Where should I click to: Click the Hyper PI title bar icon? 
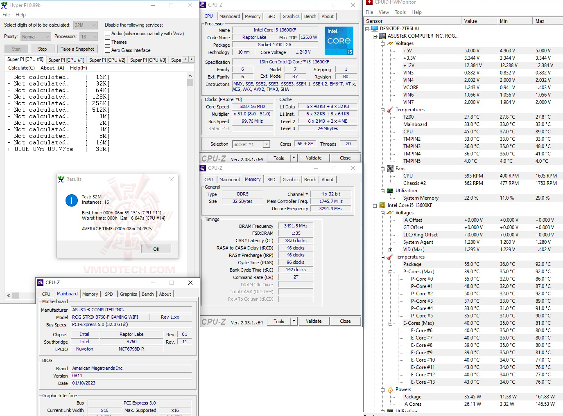click(x=4, y=5)
